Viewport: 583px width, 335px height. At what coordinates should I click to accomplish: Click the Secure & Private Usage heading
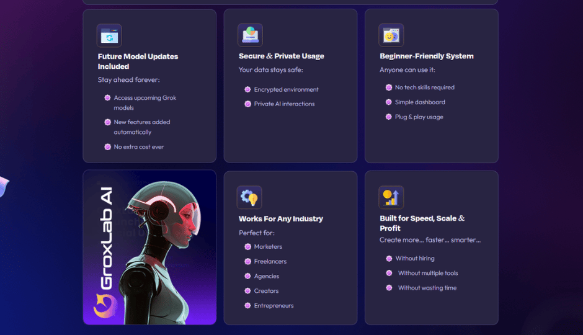282,56
